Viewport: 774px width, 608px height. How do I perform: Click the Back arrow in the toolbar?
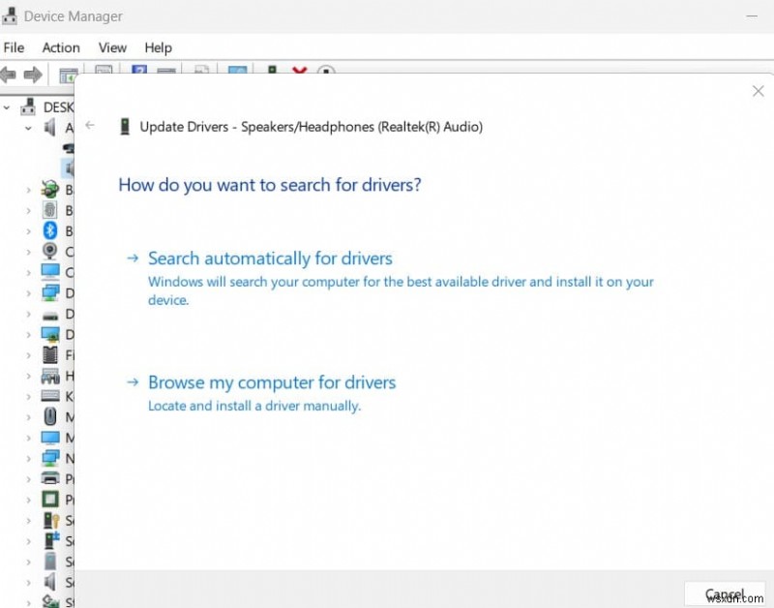(9, 75)
